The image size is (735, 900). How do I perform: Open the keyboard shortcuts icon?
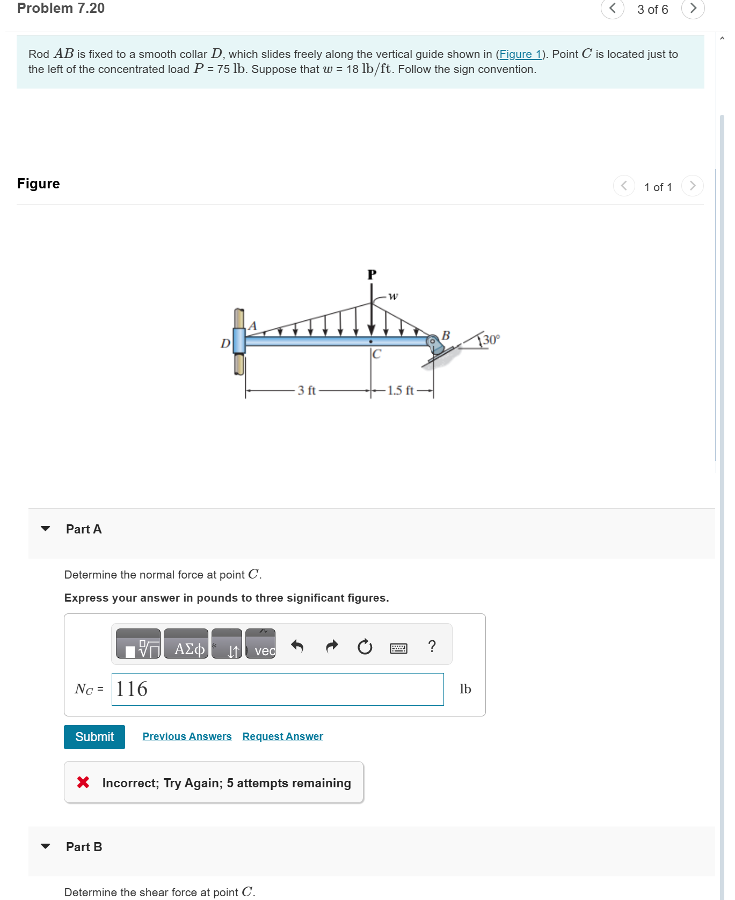click(x=398, y=648)
